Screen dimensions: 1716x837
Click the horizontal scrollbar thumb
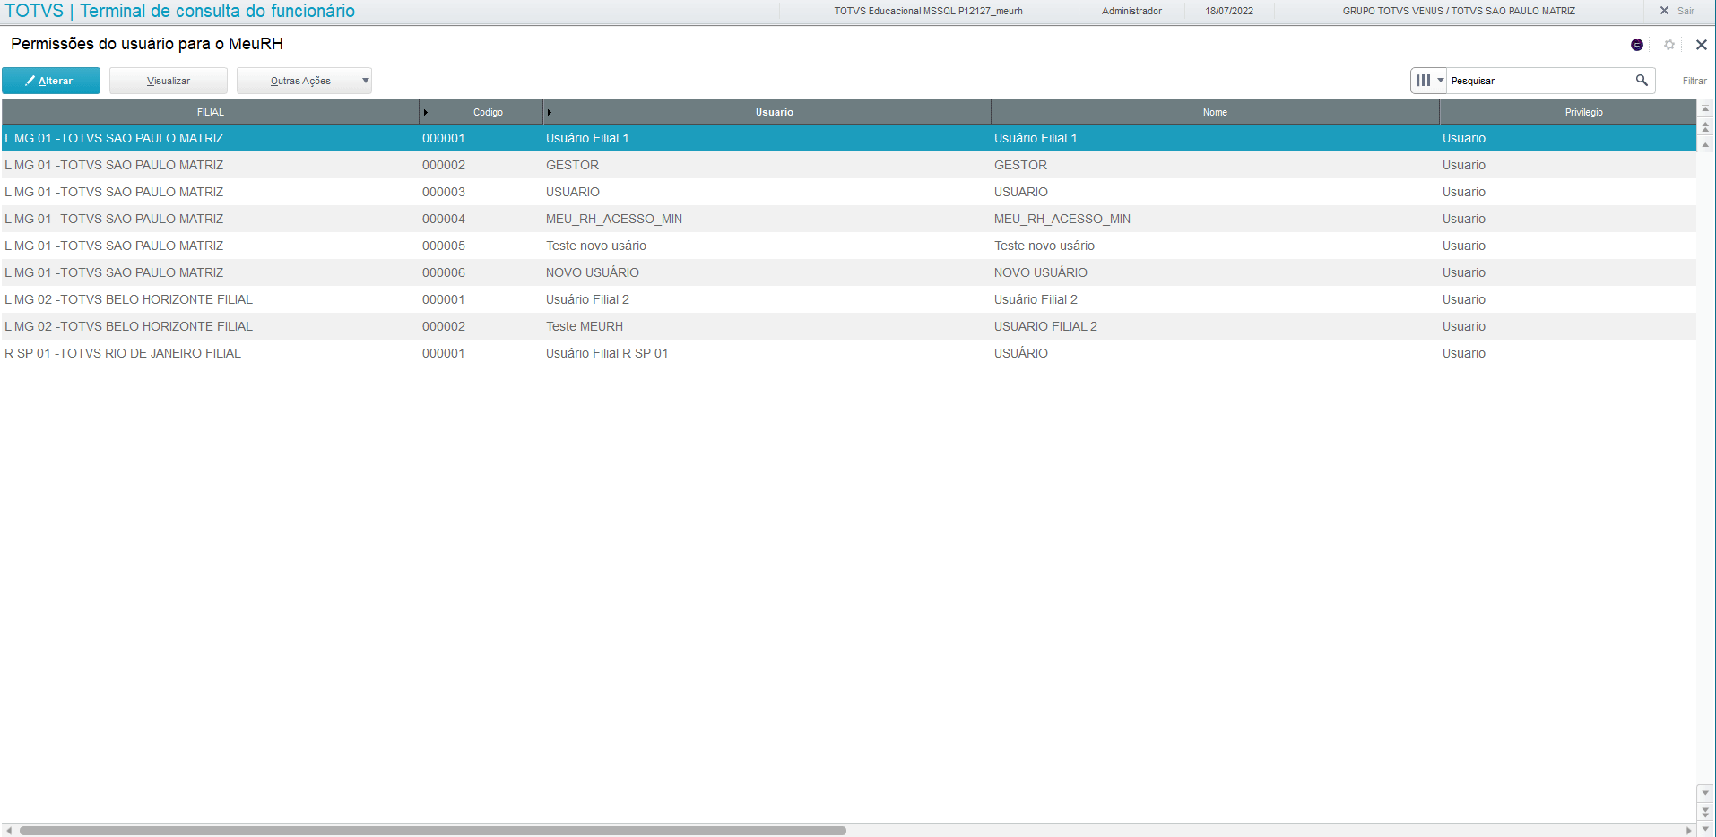(x=433, y=831)
